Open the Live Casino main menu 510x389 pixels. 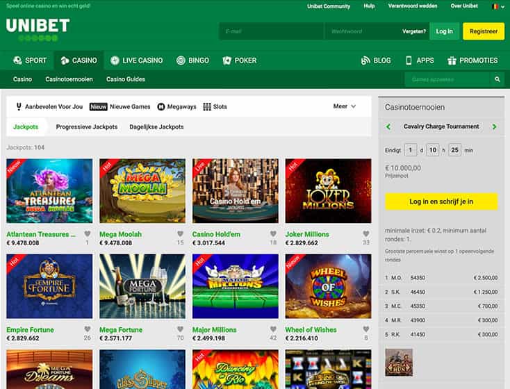coord(137,60)
